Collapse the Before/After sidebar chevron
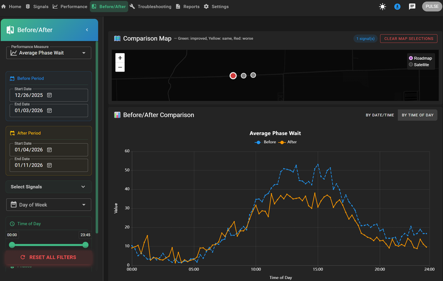This screenshot has width=443, height=281. coord(87,30)
